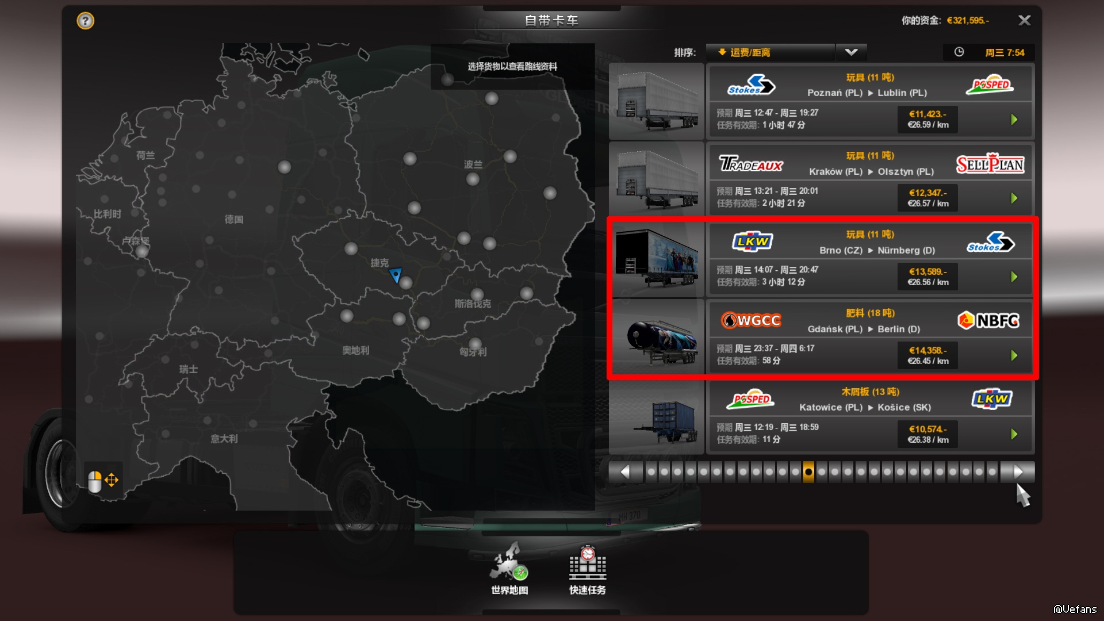The height and width of the screenshot is (621, 1104).
Task: Select the Kraków to Olsztyn job entry
Action: pos(871,179)
